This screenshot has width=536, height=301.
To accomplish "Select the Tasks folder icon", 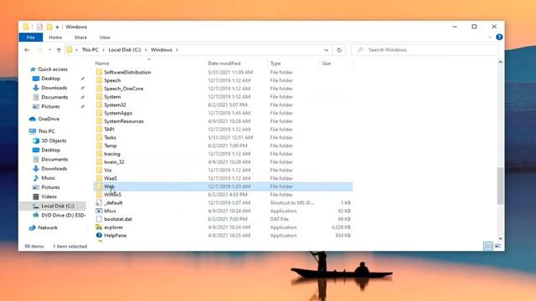I will point(99,137).
